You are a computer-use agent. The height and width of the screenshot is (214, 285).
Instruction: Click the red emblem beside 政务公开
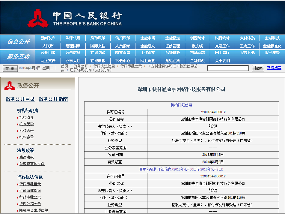coord(10,86)
